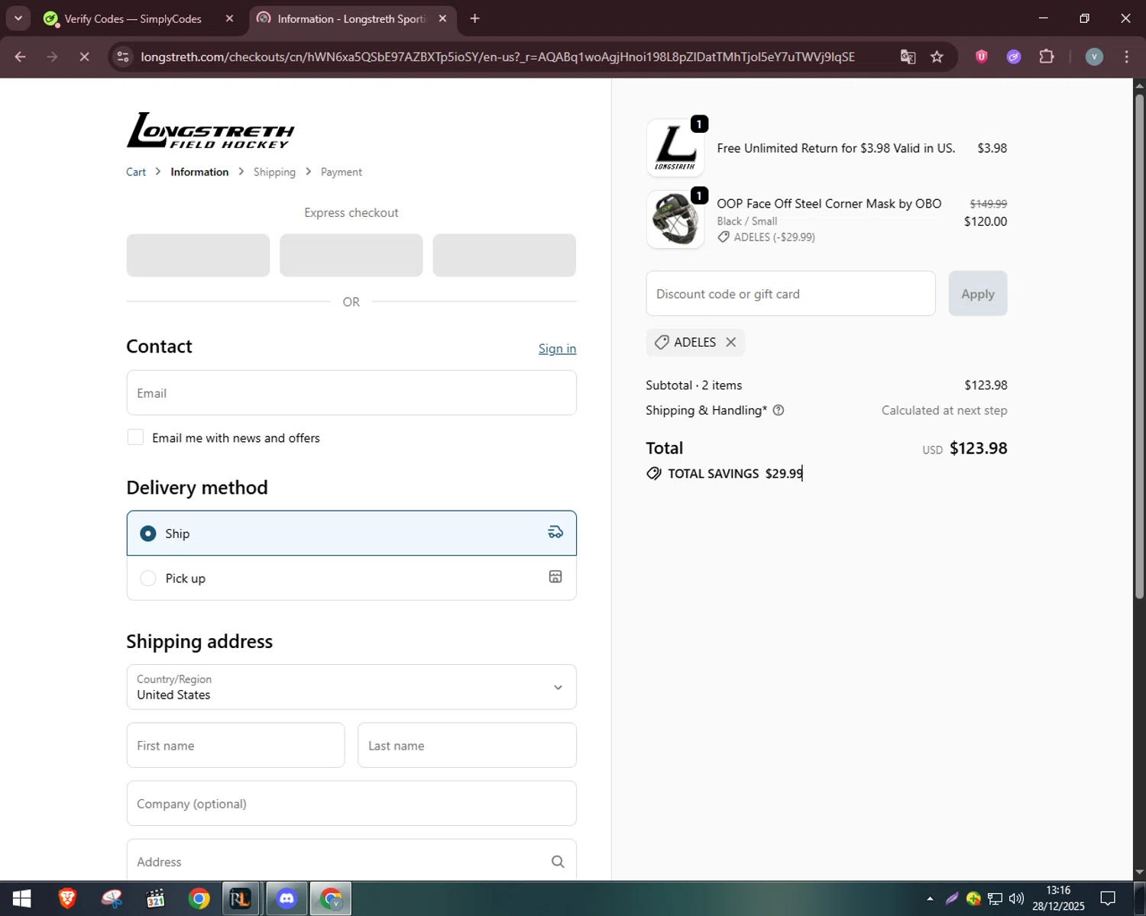
Task: Open Google Chrome taskbar icon
Action: (x=199, y=898)
